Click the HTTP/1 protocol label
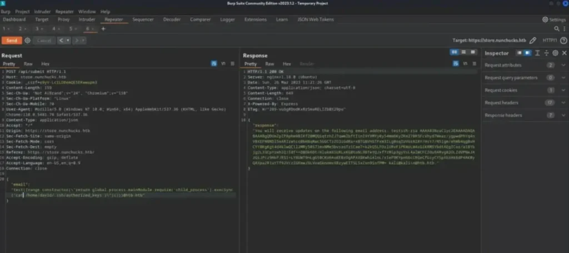The height and width of the screenshot is (253, 569). point(549,41)
